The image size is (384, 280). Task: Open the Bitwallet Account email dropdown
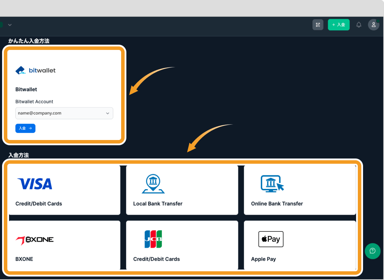64,113
